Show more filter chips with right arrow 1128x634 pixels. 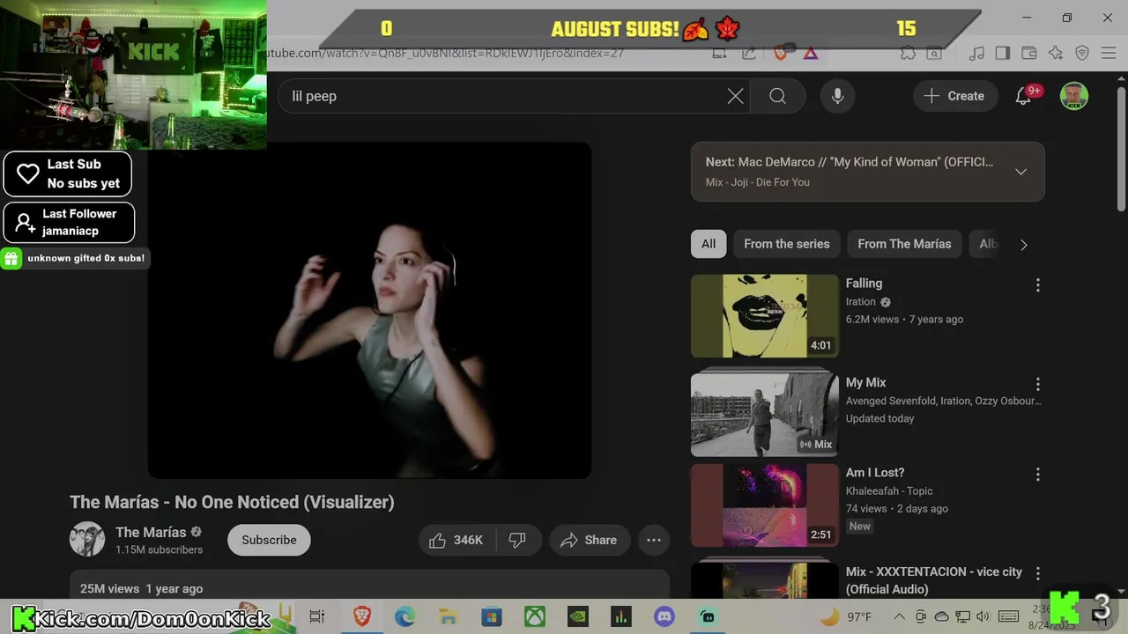(1023, 245)
